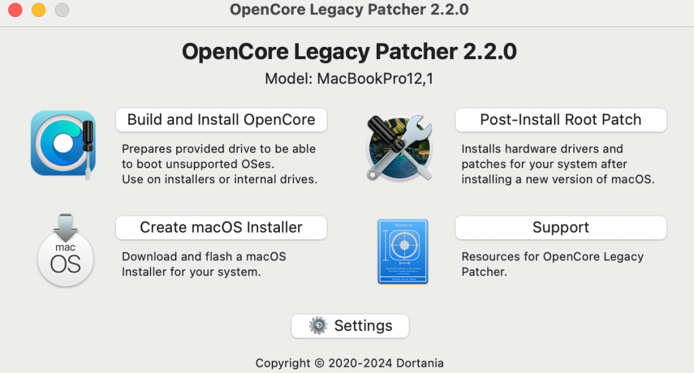Minimize the window using the yellow button
The height and width of the screenshot is (373, 694).
39,10
